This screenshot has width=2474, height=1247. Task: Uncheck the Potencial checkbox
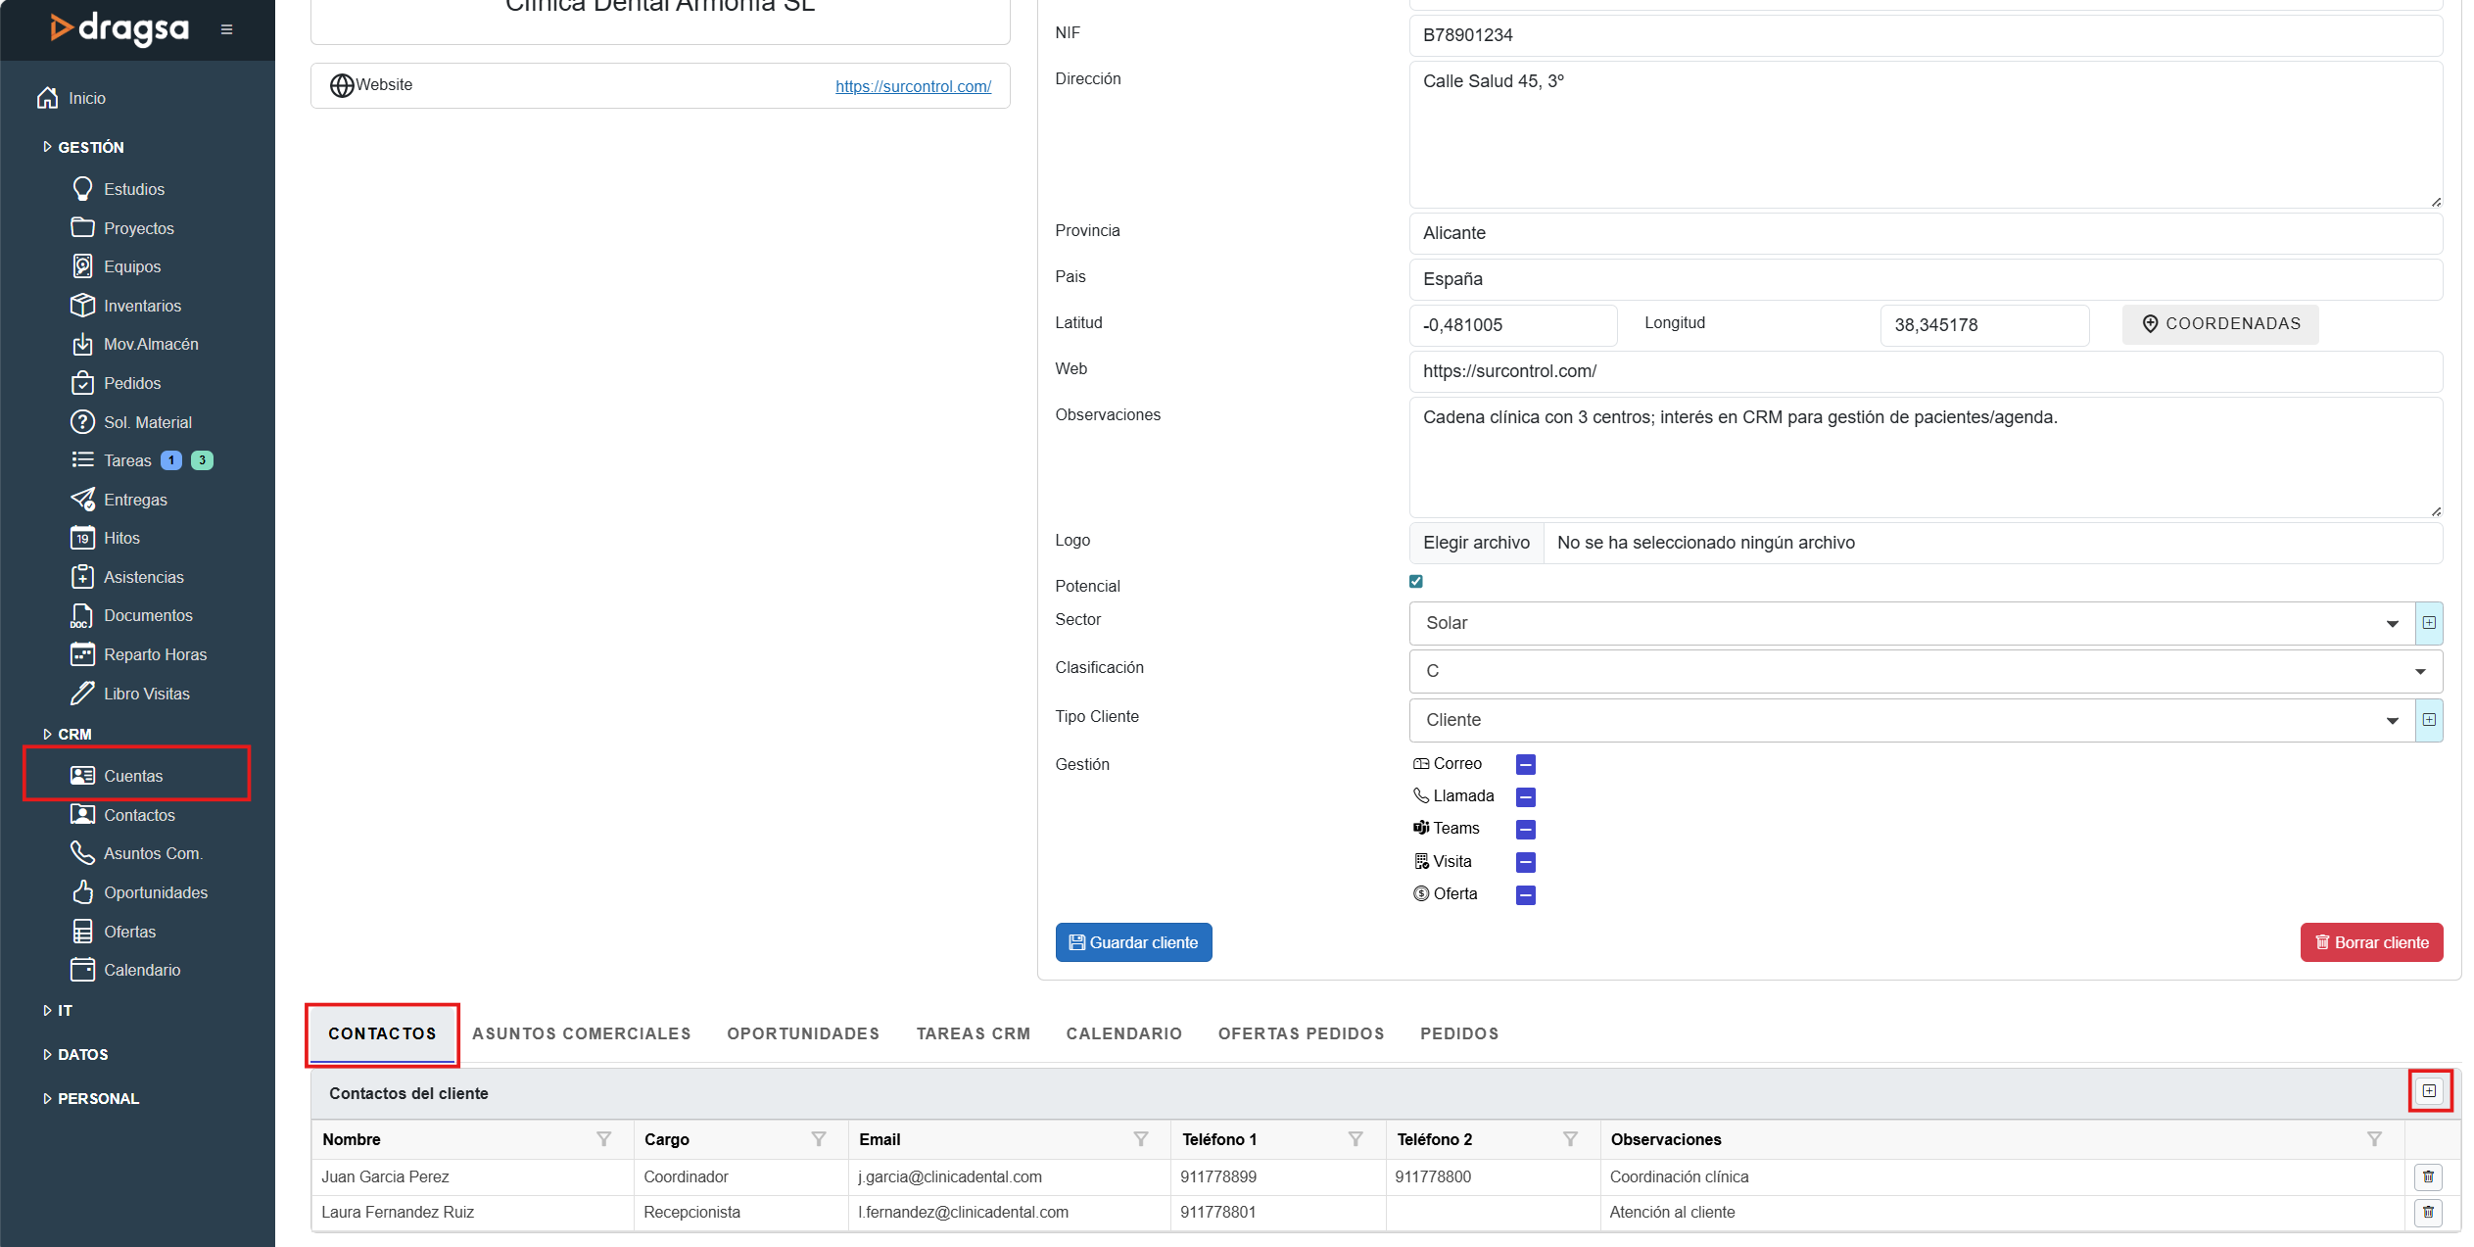point(1416,582)
